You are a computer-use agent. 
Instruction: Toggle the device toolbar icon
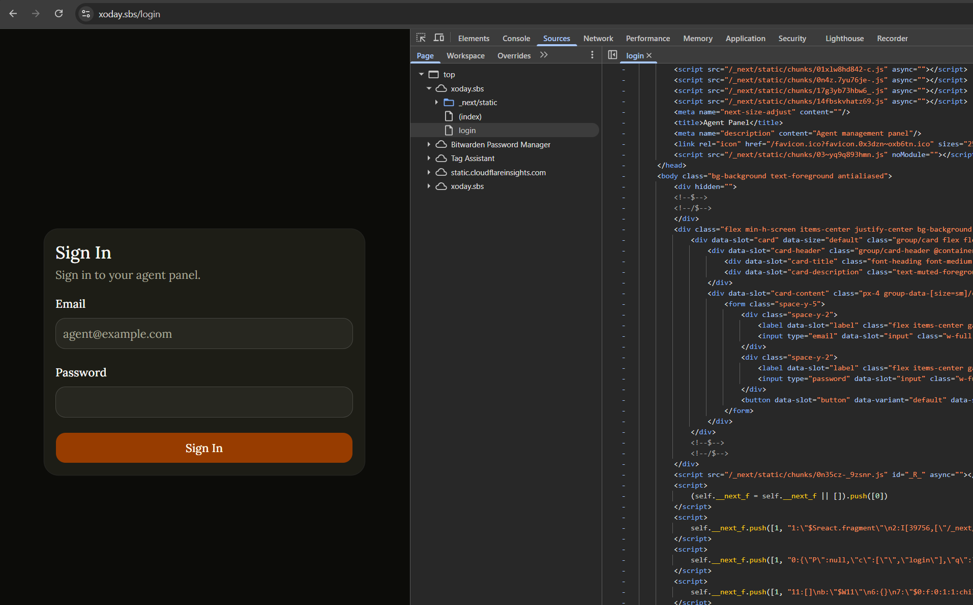[x=438, y=38]
